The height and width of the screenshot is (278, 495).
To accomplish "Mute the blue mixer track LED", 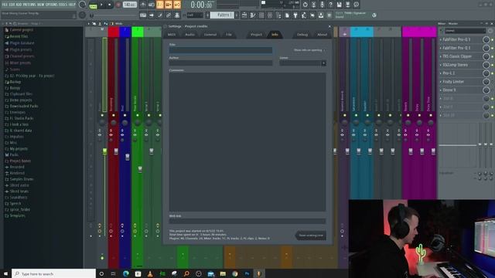I will coord(125,115).
